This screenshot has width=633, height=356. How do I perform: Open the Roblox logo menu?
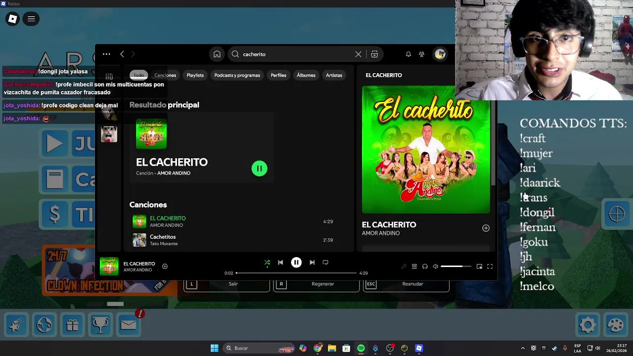coord(13,19)
